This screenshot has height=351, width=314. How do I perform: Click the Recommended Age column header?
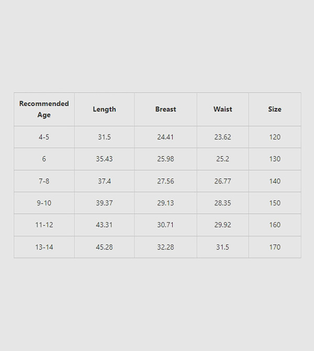(44, 109)
